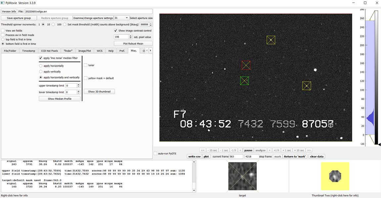Image resolution: width=381 pixels, height=198 pixels.
Task: Toggle Show image contrast control checkbox
Action: click(116, 31)
